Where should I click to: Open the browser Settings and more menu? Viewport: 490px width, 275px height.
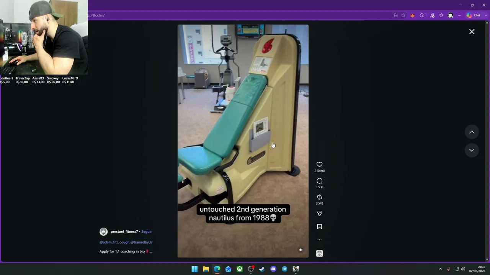point(459,15)
